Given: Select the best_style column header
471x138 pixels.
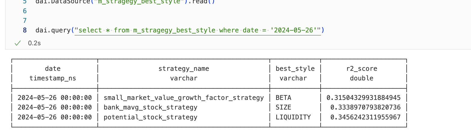Looking at the screenshot, I should [x=295, y=69].
